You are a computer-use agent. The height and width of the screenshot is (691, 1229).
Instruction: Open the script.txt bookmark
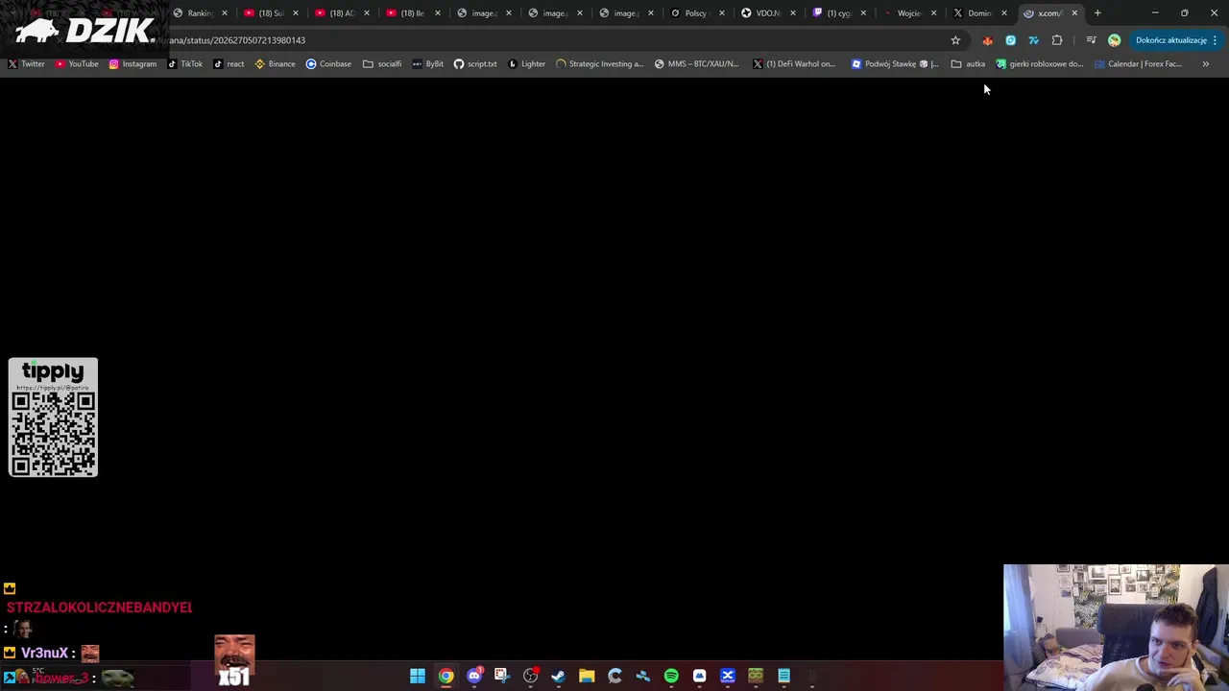[475, 64]
